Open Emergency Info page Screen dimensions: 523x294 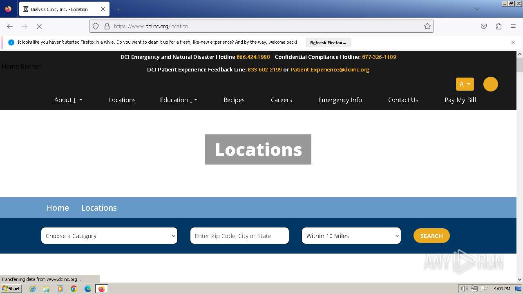pos(340,100)
